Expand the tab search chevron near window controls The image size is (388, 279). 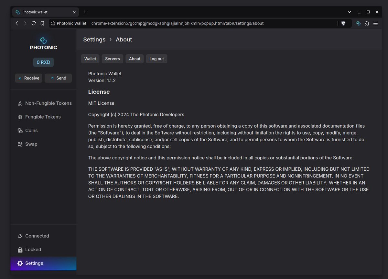pyautogui.click(x=349, y=12)
